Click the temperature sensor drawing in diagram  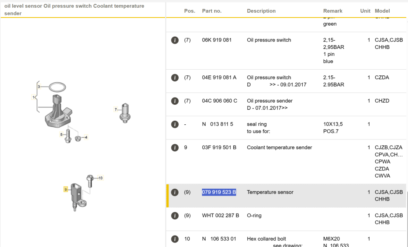[x=78, y=197]
